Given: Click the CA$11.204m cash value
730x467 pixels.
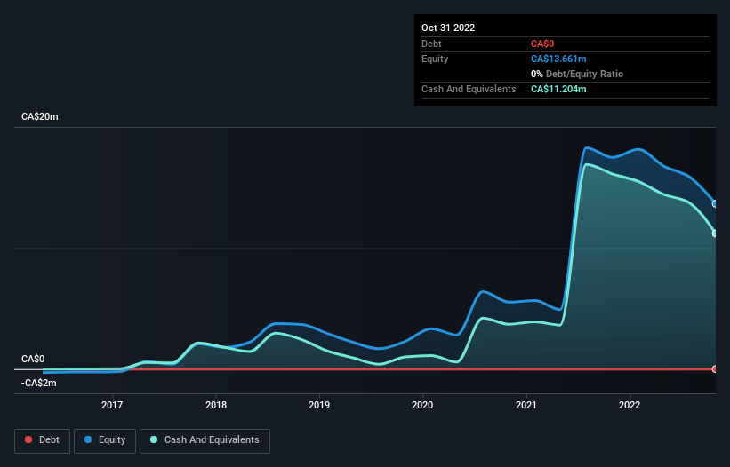Looking at the screenshot, I should click(558, 89).
